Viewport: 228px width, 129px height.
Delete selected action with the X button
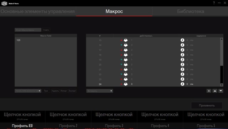pos(209,91)
